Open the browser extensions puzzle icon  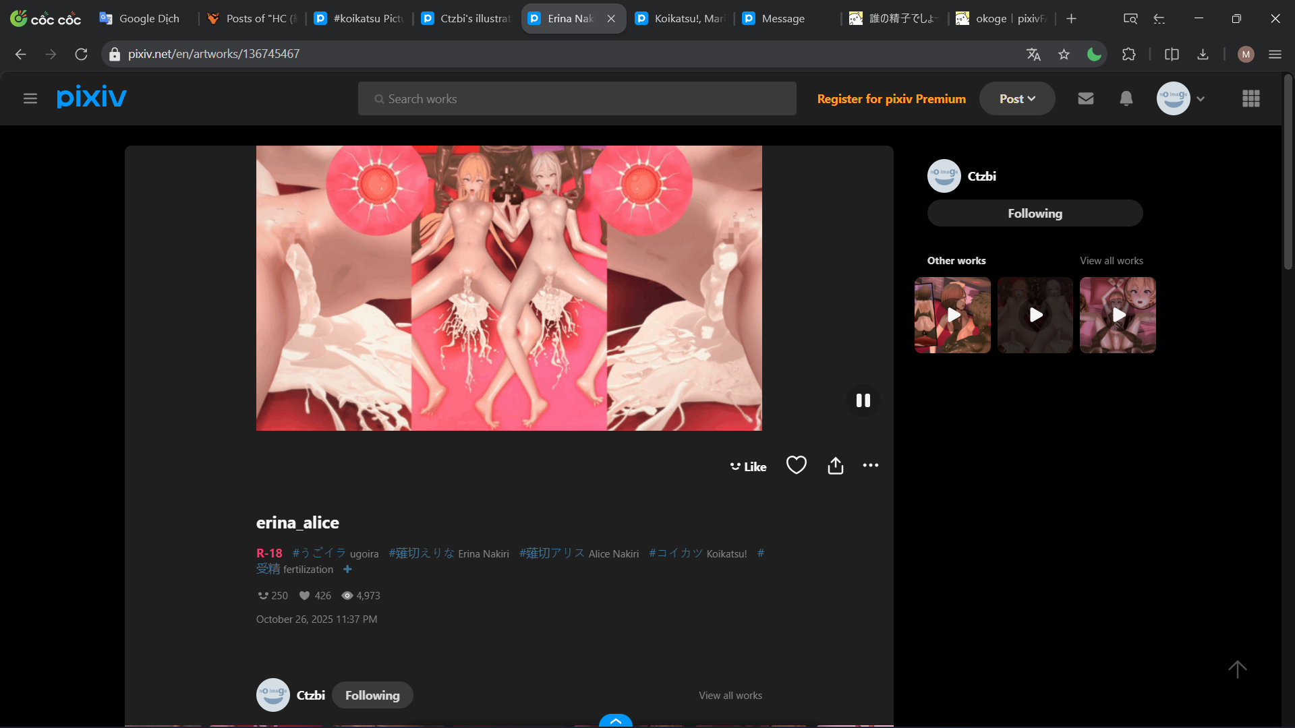coord(1129,55)
